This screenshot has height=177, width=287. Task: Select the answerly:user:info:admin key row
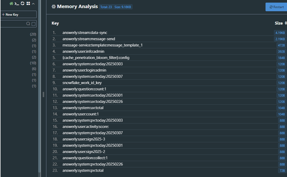coord(83,51)
